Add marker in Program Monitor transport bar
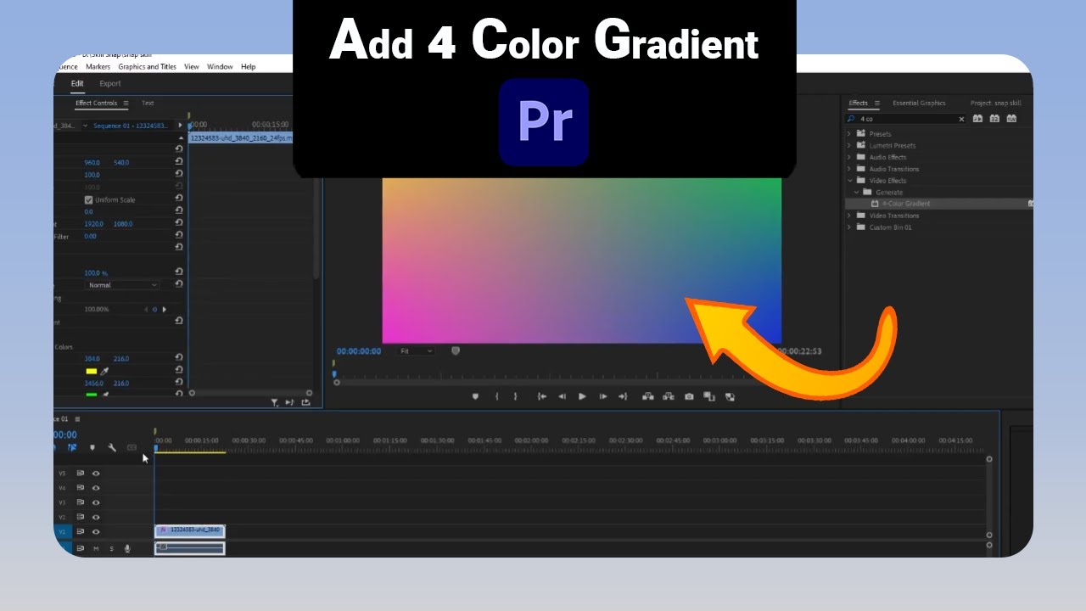The height and width of the screenshot is (611, 1086). click(475, 396)
